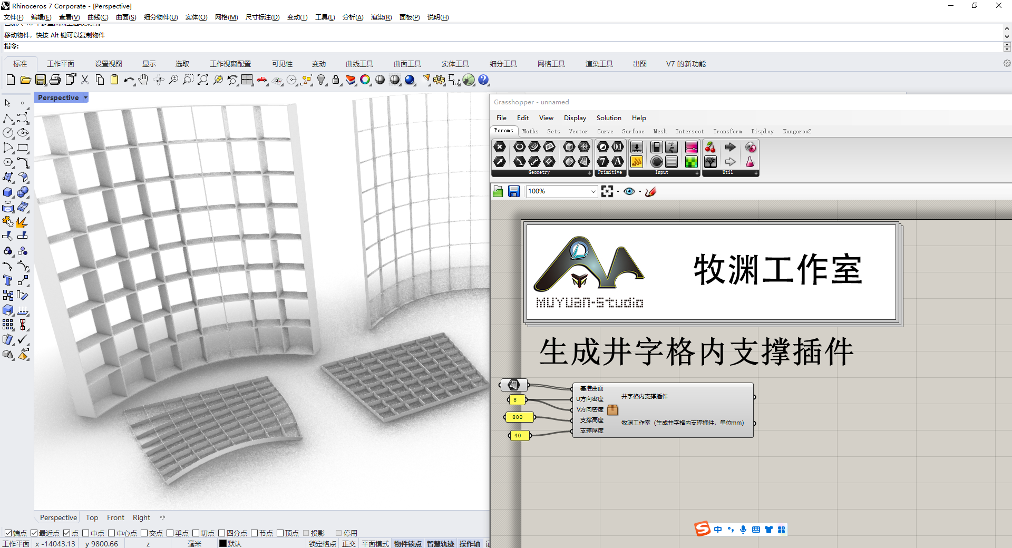Screen dimensions: 1012x548
Task: Click the New file icon in Rhino toolbar
Action: coord(11,80)
